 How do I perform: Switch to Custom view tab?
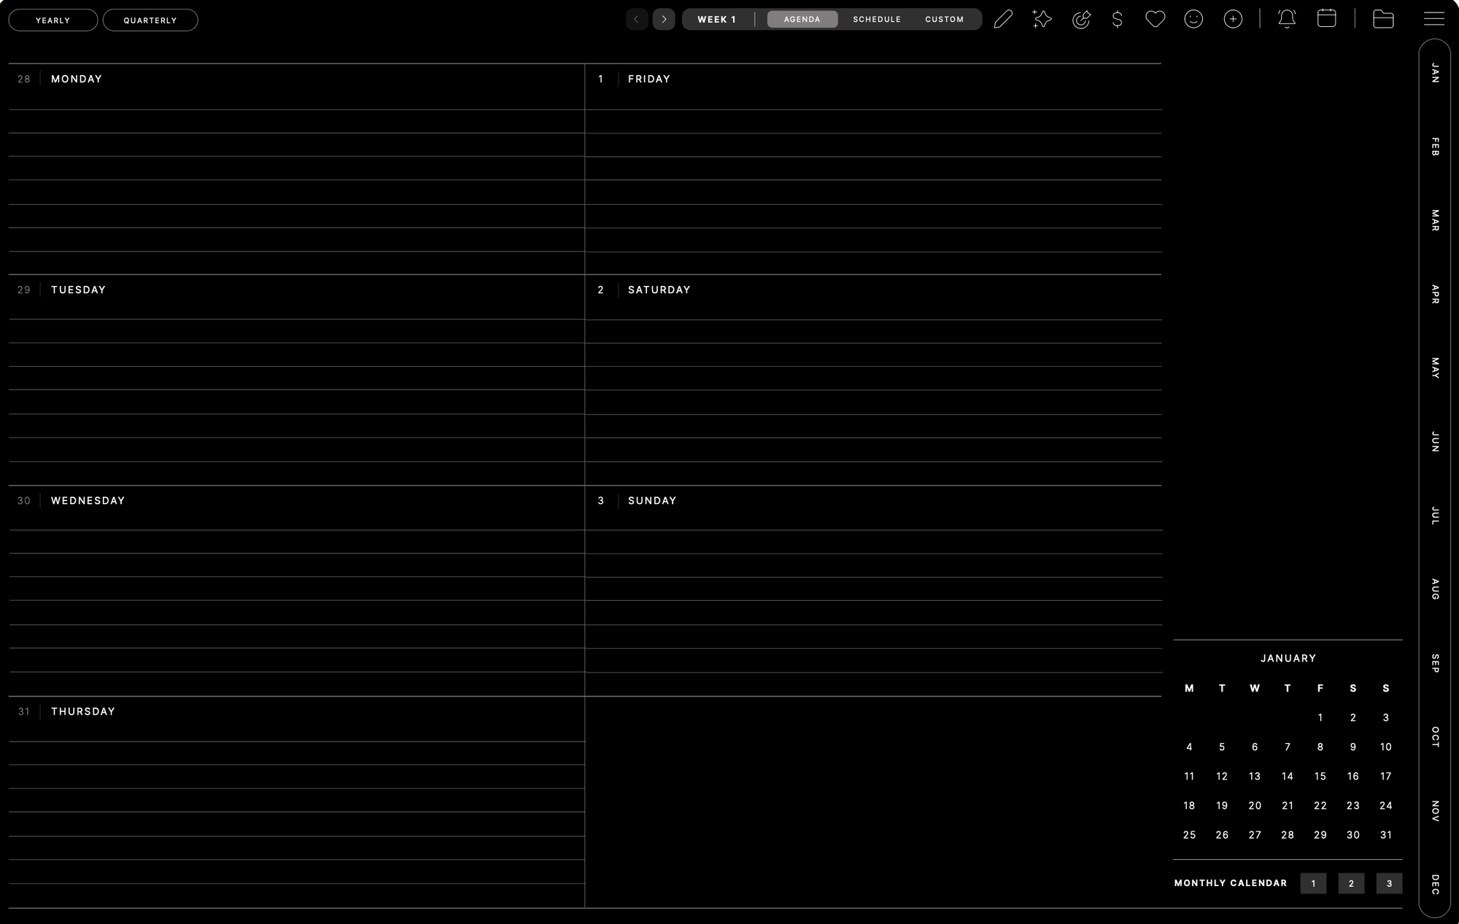tap(944, 19)
